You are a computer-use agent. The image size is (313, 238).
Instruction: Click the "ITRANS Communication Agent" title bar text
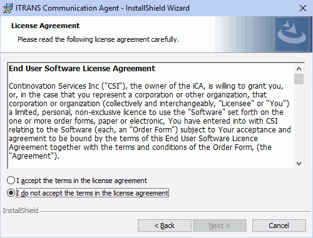point(67,8)
